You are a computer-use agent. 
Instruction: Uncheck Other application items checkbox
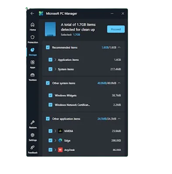click(47, 119)
